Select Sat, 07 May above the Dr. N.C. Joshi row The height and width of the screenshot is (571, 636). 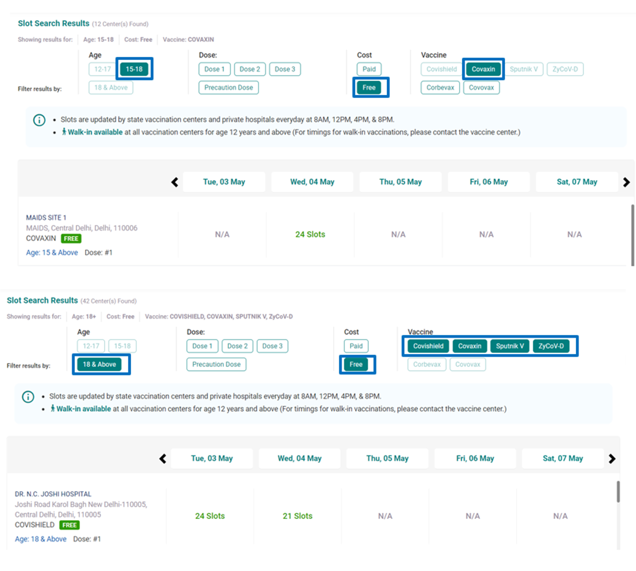[x=563, y=458]
